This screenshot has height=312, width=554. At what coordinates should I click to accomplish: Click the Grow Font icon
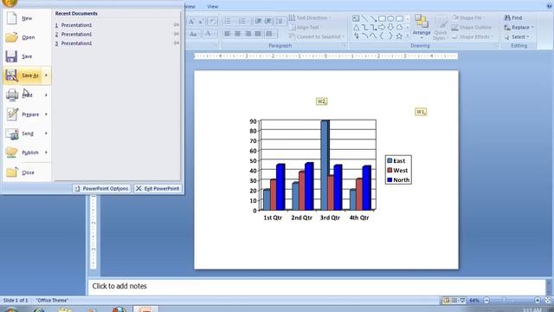[191, 22]
